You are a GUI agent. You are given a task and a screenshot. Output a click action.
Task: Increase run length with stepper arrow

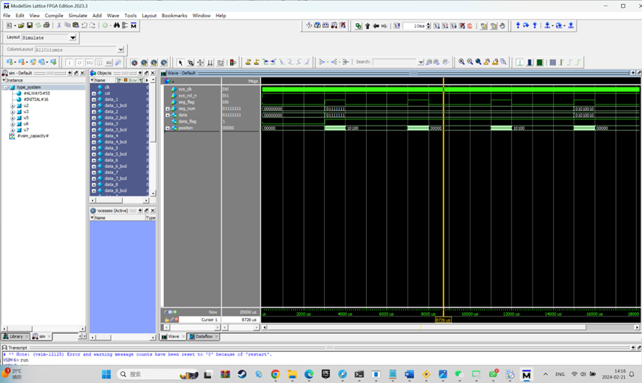click(x=428, y=24)
